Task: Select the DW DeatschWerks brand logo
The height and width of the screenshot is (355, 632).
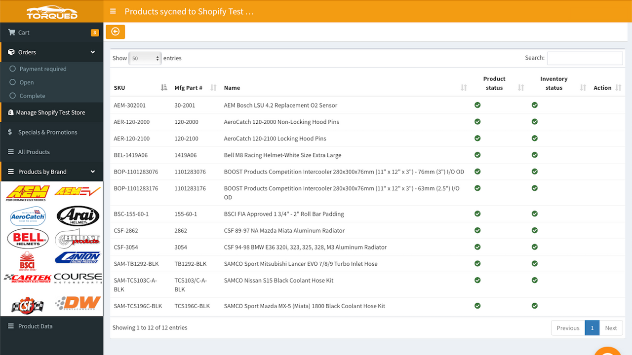Action: click(x=78, y=303)
